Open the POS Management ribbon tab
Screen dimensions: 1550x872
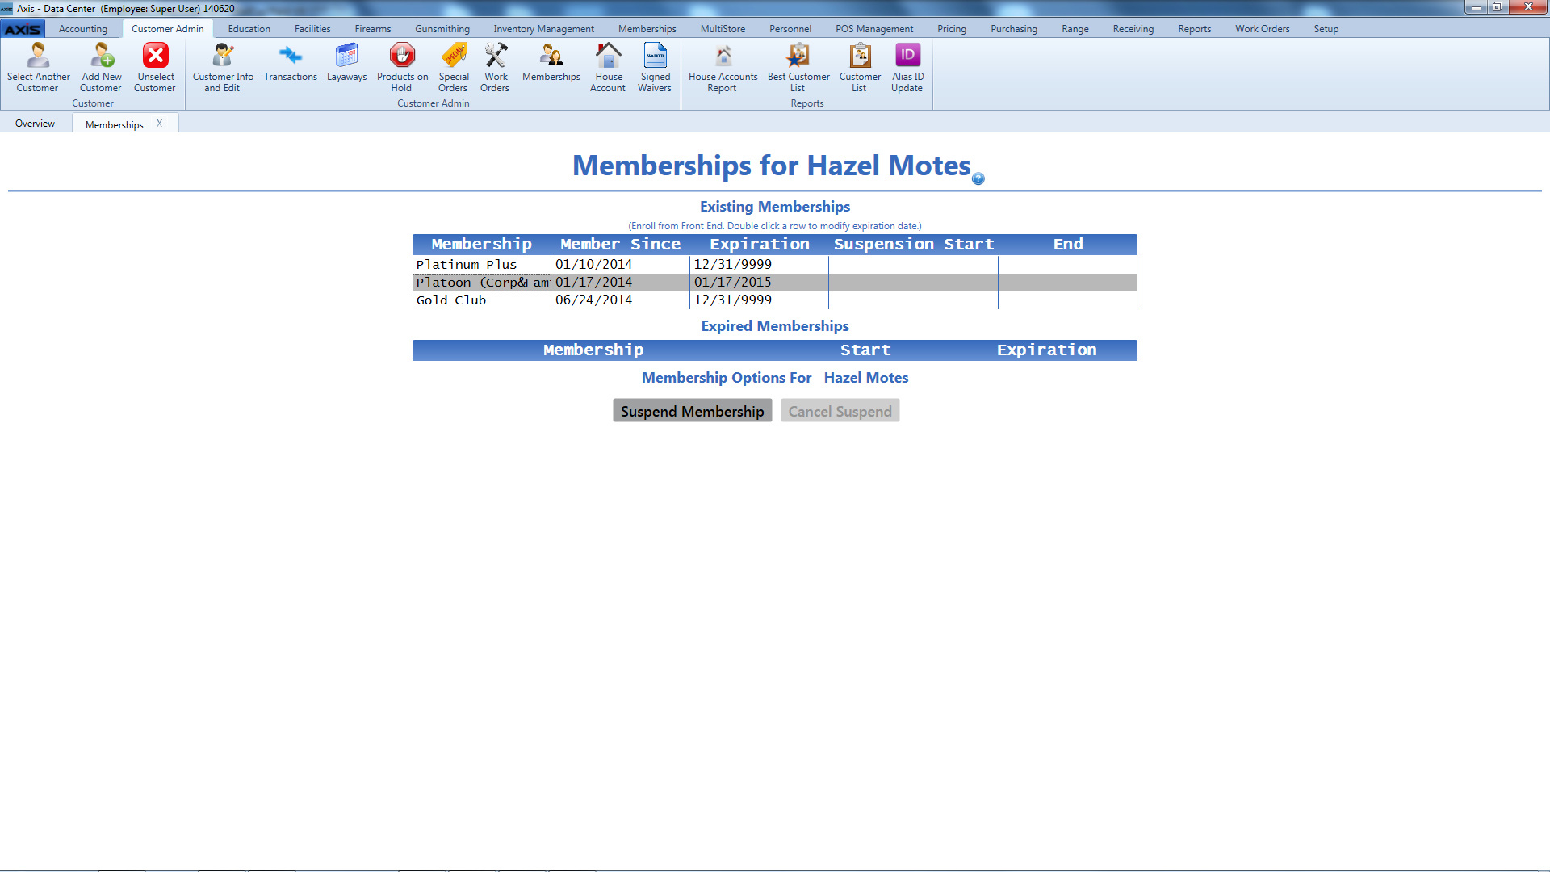point(874,29)
